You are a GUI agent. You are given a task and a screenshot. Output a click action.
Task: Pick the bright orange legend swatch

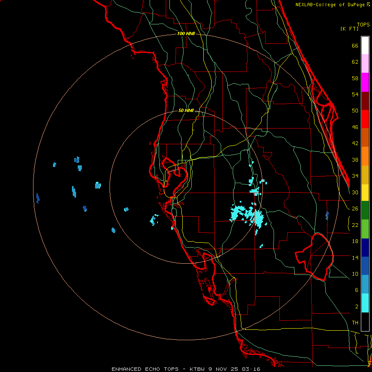tap(365, 156)
